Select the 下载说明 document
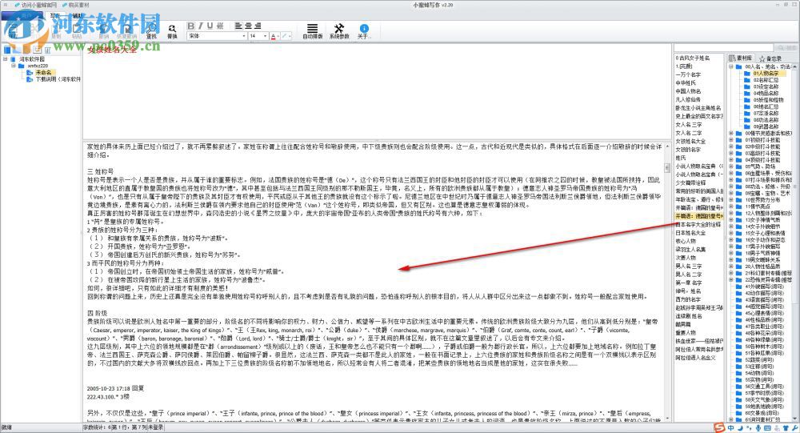 tap(58, 79)
